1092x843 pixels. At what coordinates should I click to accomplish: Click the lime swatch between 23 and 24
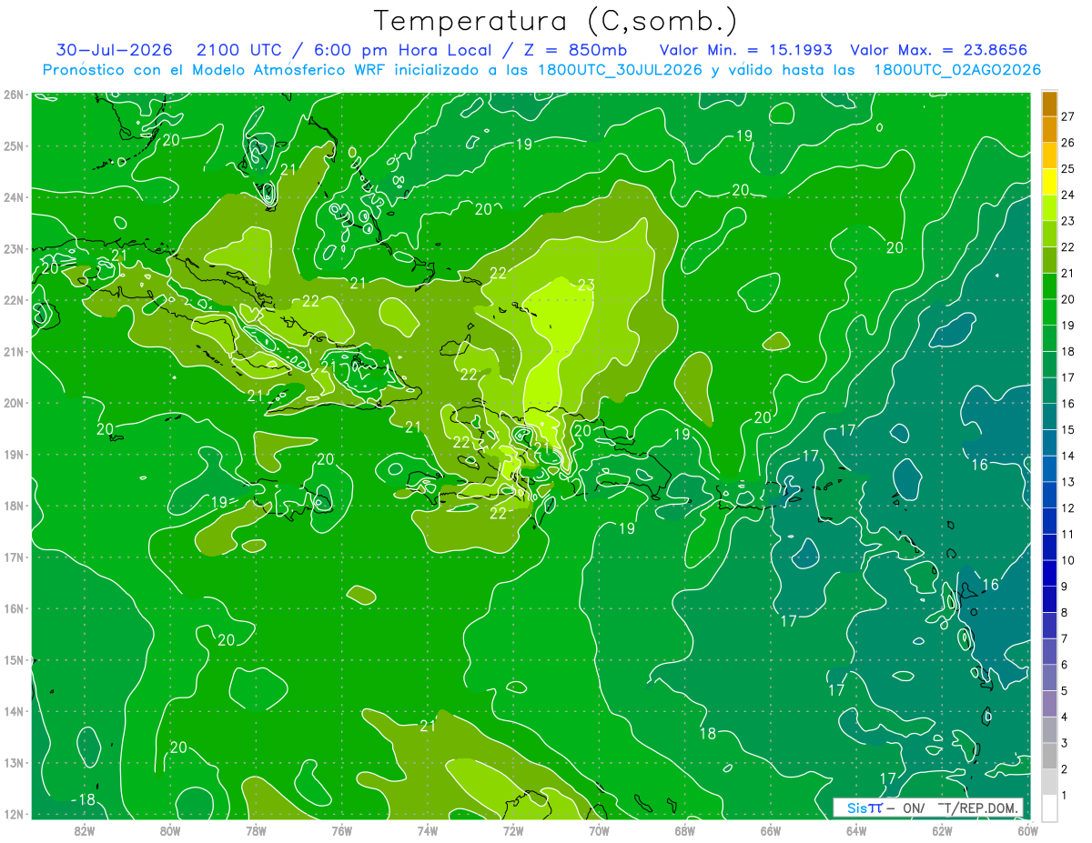1049,208
